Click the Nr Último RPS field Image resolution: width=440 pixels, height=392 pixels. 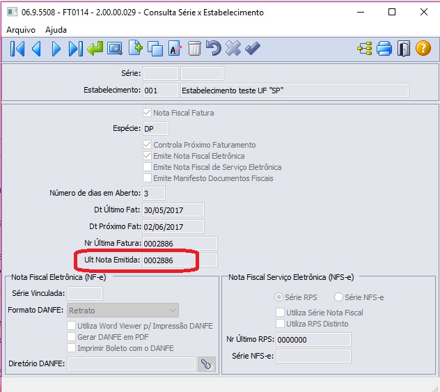coord(313,340)
